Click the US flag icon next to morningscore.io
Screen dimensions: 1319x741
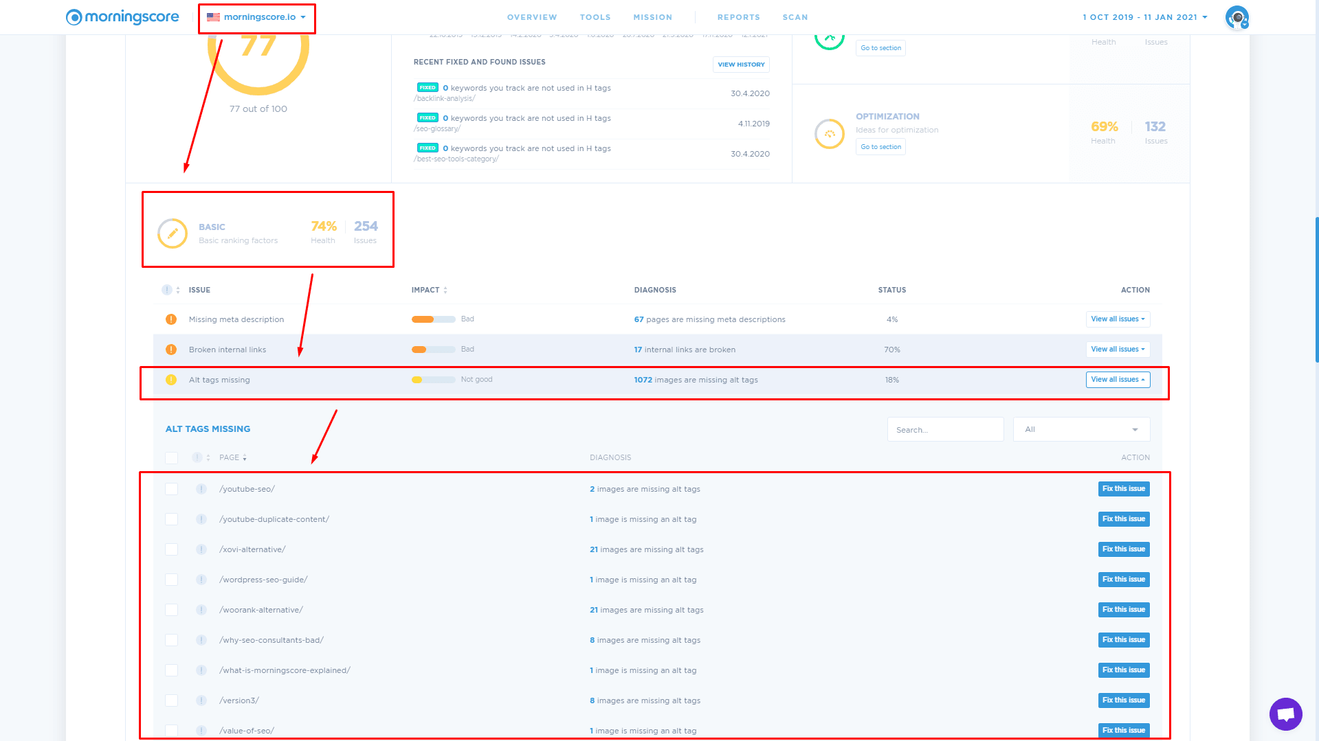click(214, 17)
